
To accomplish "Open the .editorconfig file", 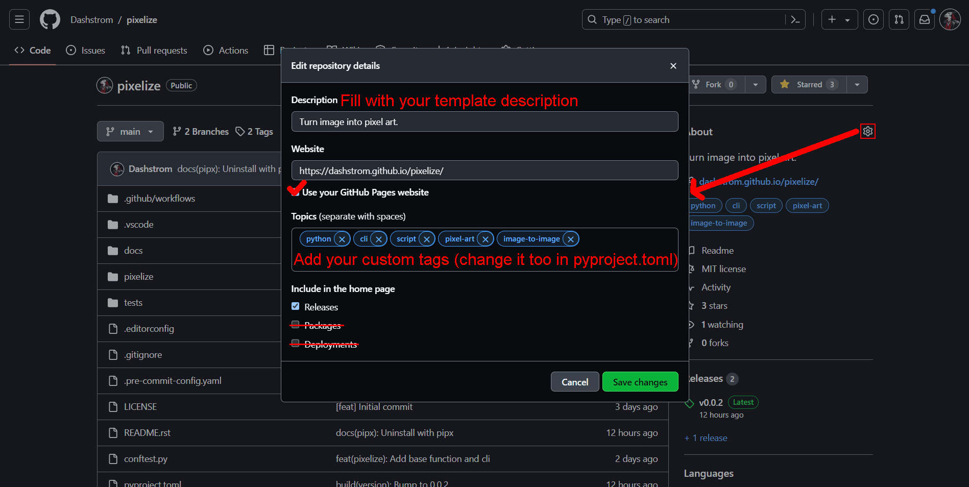I will 149,329.
